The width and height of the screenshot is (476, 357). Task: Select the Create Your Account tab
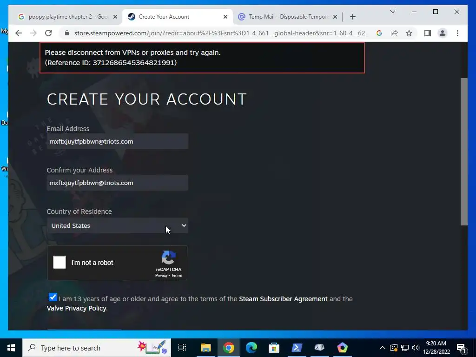click(x=177, y=17)
